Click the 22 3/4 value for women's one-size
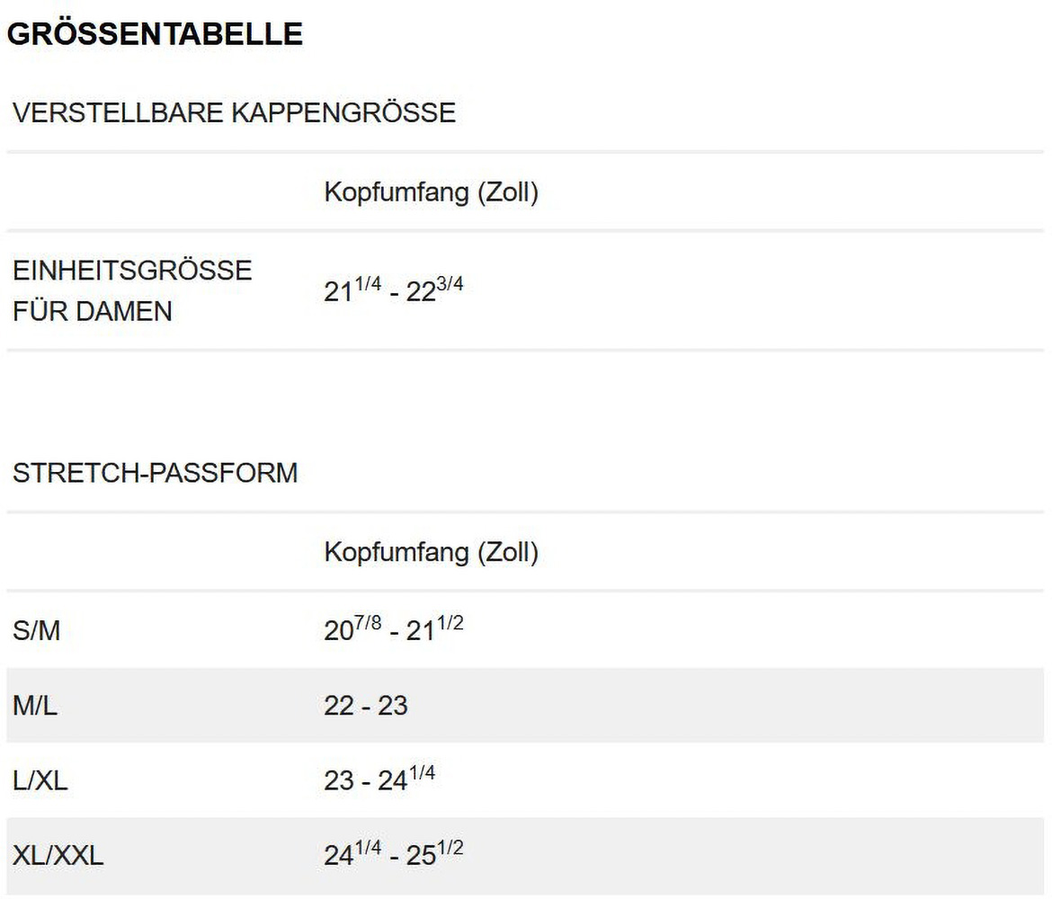The image size is (1052, 899). pyautogui.click(x=435, y=290)
